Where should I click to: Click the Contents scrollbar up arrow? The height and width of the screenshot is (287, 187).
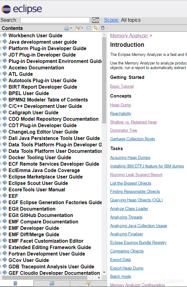pos(104,35)
